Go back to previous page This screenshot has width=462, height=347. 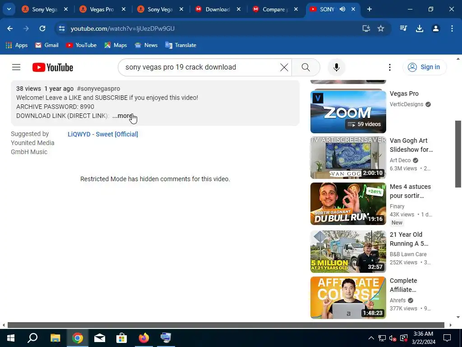click(x=10, y=28)
